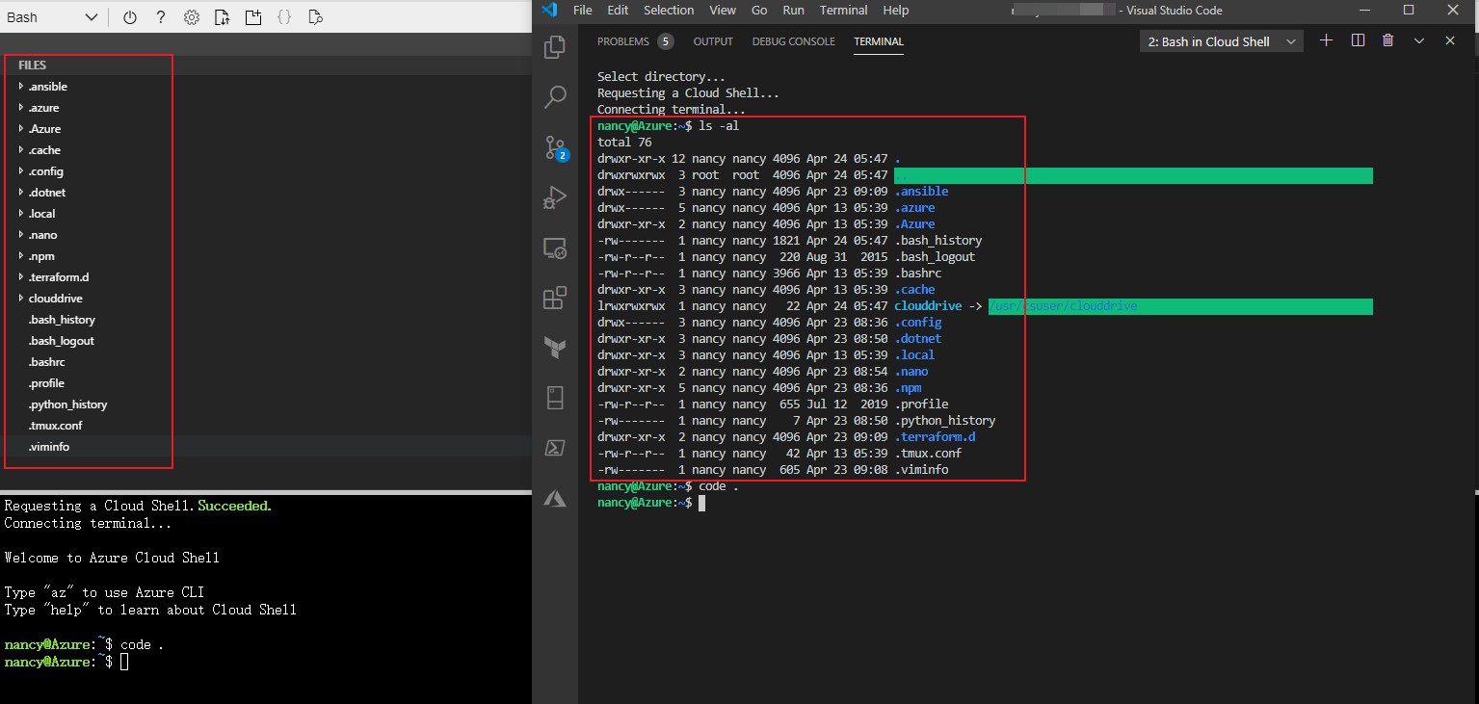Click '.terraform.d' in ls output
Viewport: 1479px width, 704px height.
pyautogui.click(x=936, y=437)
